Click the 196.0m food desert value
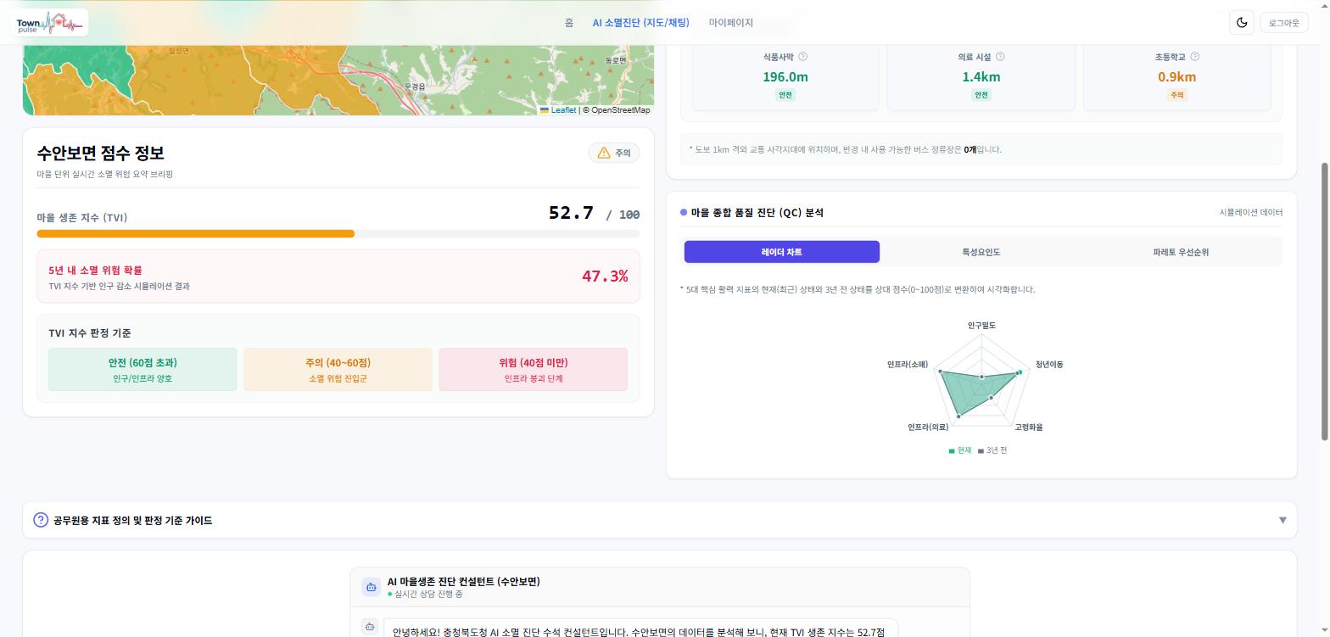 coord(785,77)
